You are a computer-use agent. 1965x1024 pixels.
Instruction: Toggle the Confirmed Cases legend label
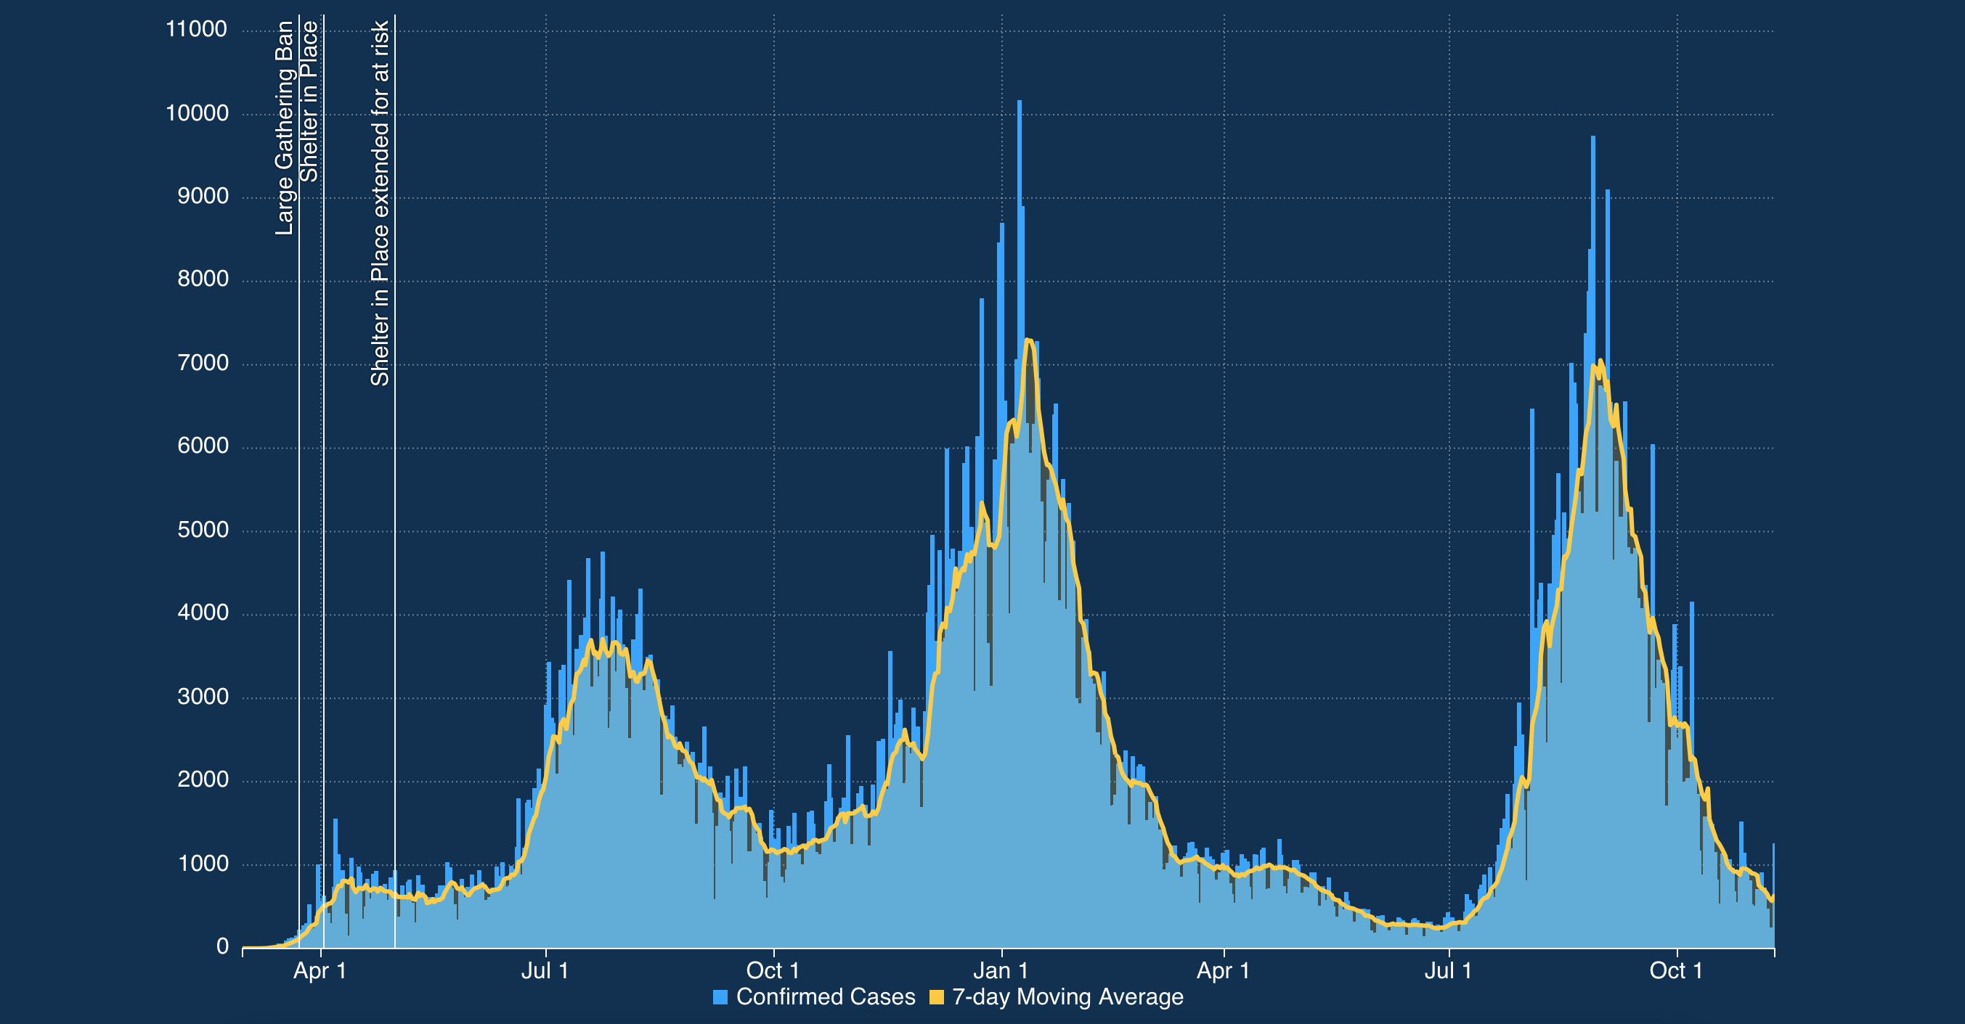point(826,996)
